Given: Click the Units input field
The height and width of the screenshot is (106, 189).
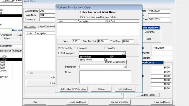Looking at the screenshot, I should (76, 41).
